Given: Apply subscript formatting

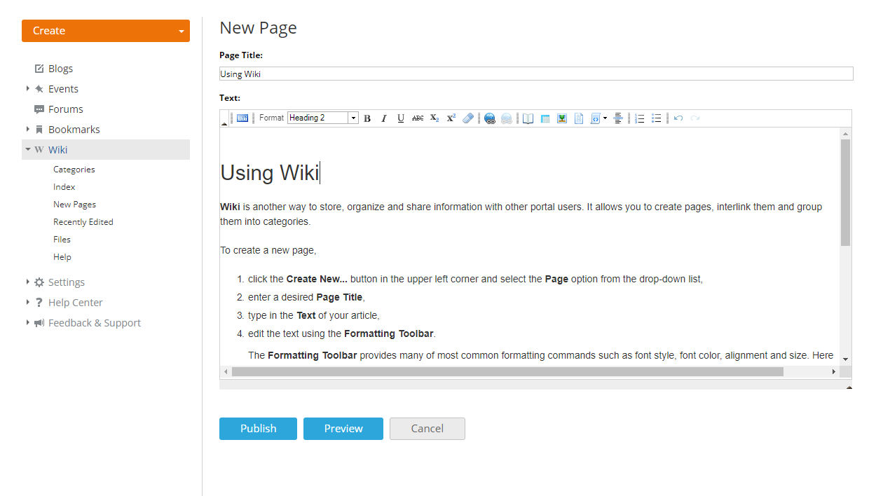Looking at the screenshot, I should coord(434,118).
